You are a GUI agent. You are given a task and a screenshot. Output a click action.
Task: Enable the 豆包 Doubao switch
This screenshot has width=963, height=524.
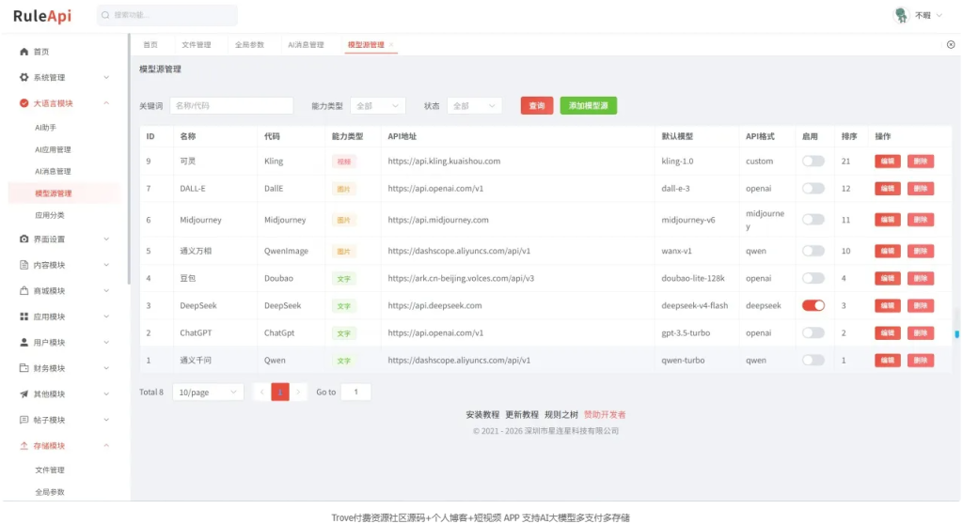[813, 278]
